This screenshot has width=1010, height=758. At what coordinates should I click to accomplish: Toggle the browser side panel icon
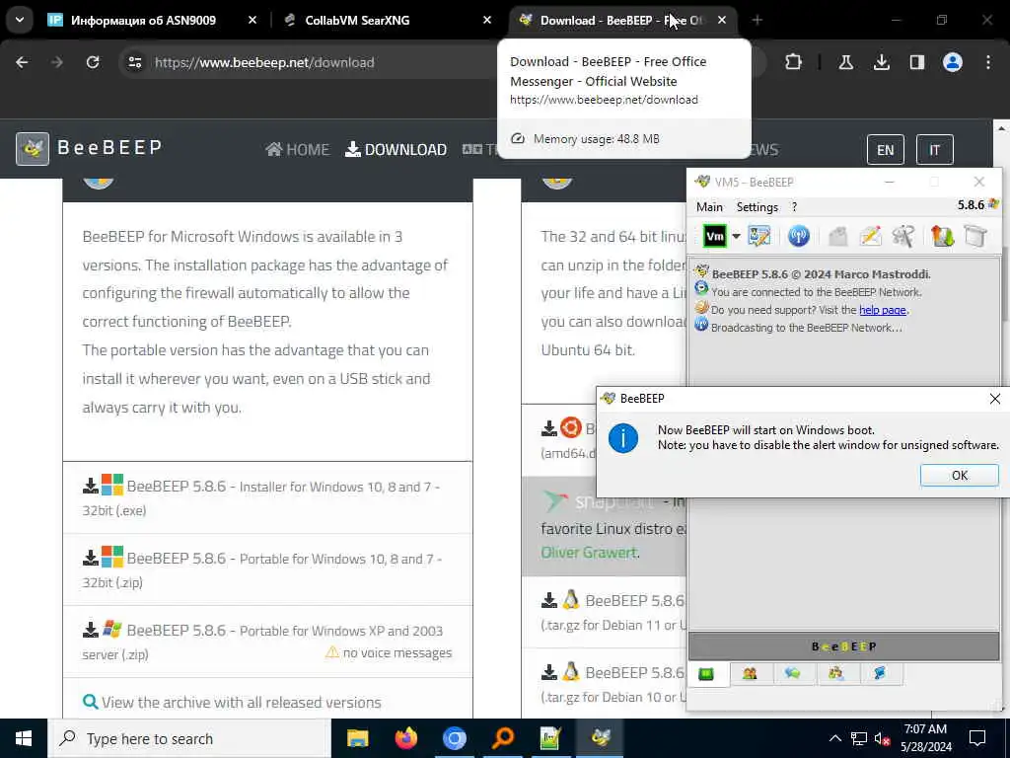point(916,62)
